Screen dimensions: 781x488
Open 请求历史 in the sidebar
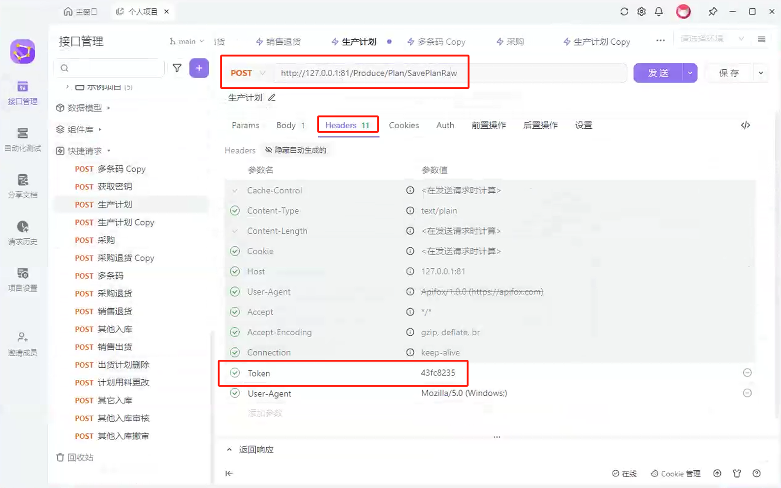pos(23,233)
